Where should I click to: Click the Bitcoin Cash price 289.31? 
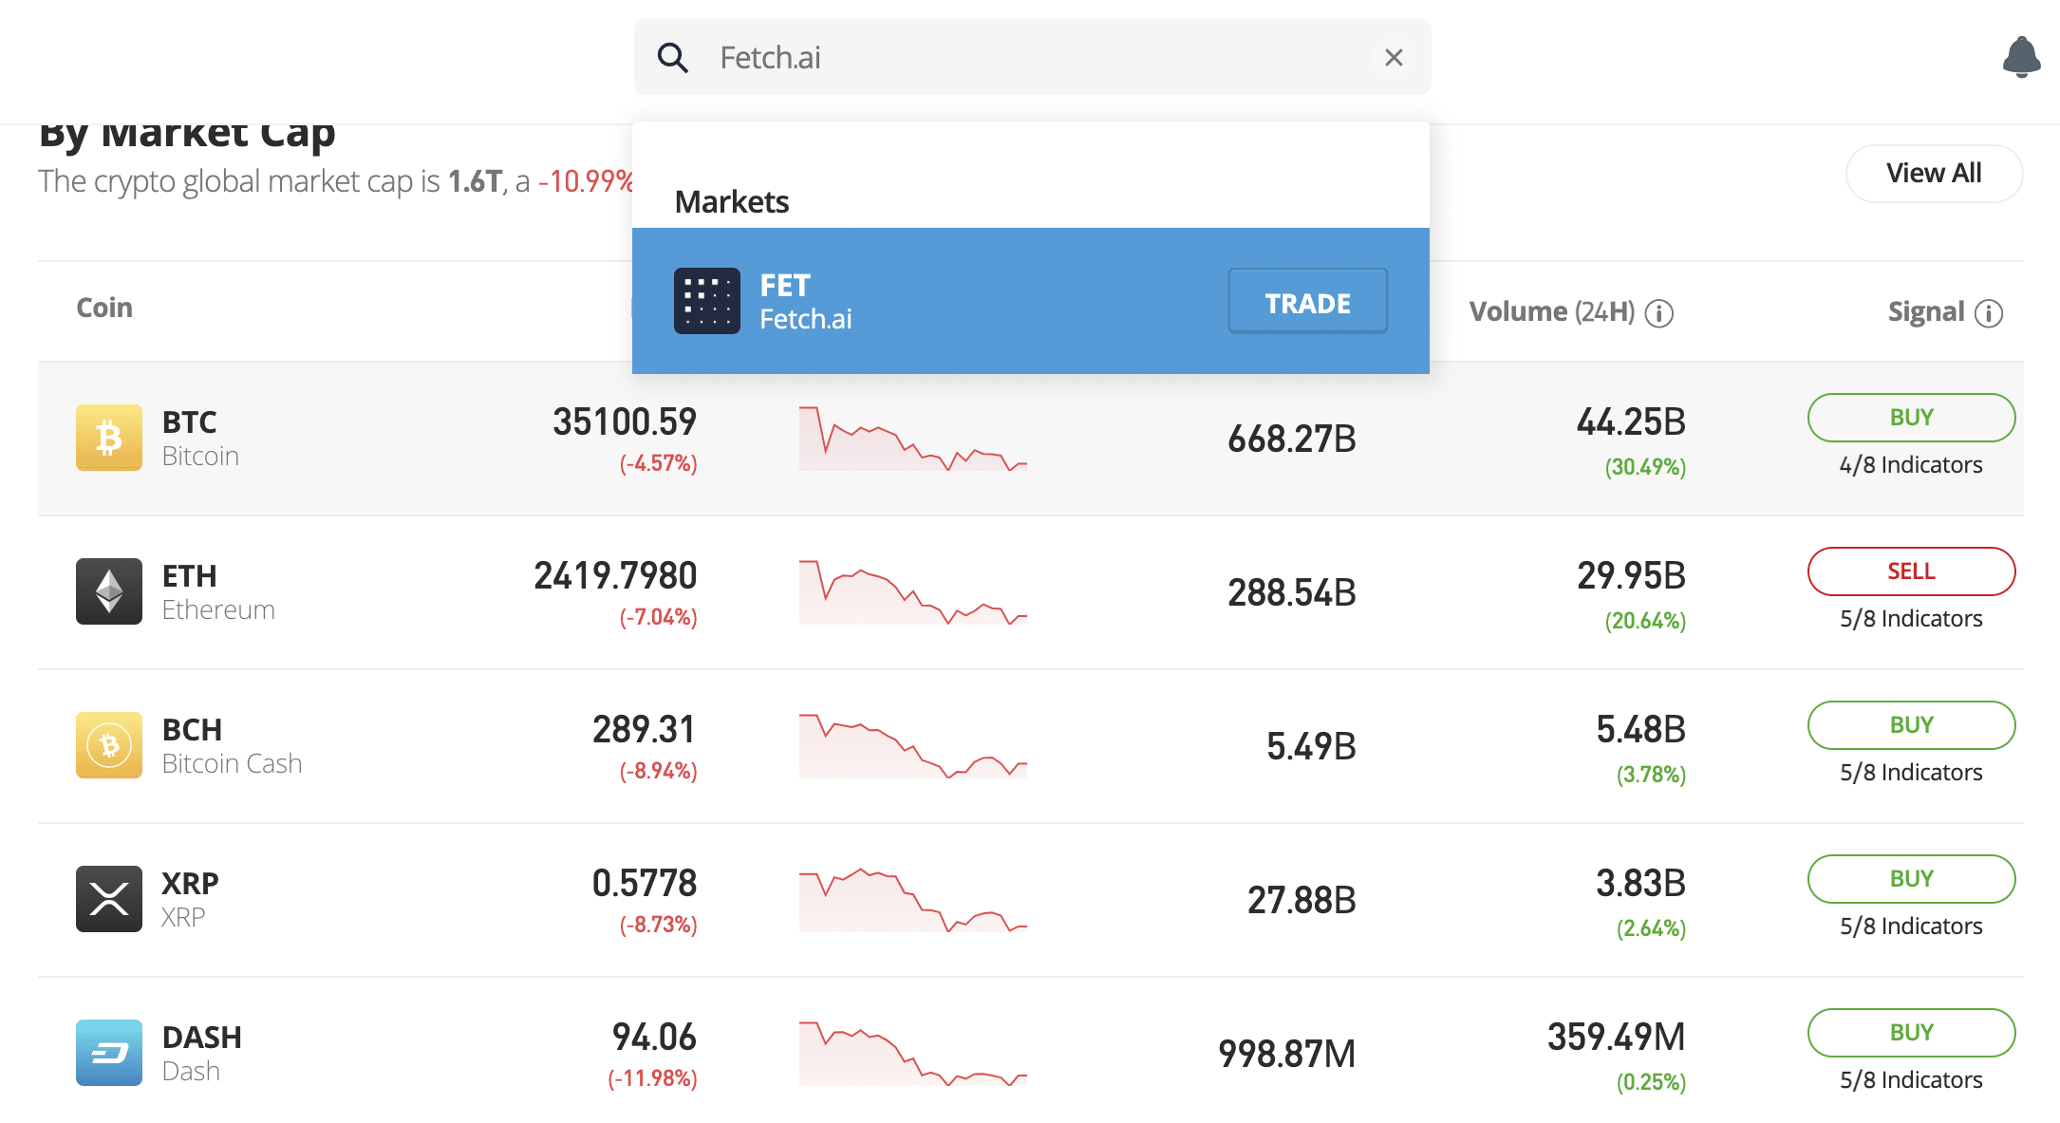point(645,730)
